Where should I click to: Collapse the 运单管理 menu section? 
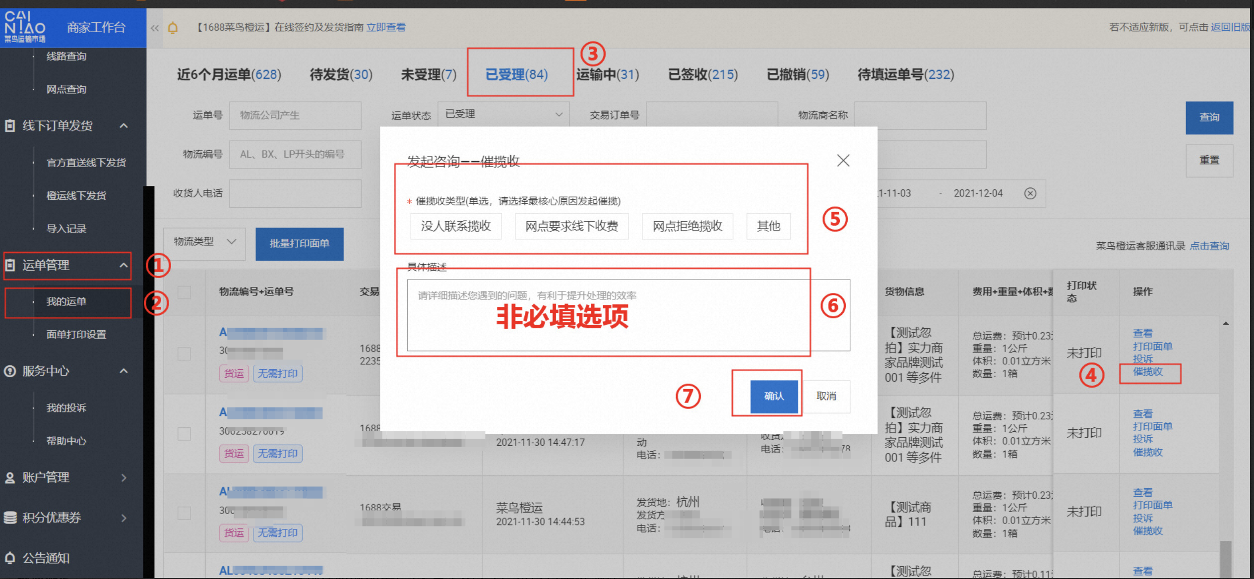124,265
